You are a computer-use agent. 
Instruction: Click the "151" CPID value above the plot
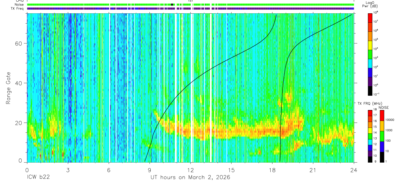(191, 1)
